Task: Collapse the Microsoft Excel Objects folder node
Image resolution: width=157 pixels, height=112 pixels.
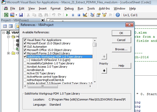Action: tap(9, 37)
